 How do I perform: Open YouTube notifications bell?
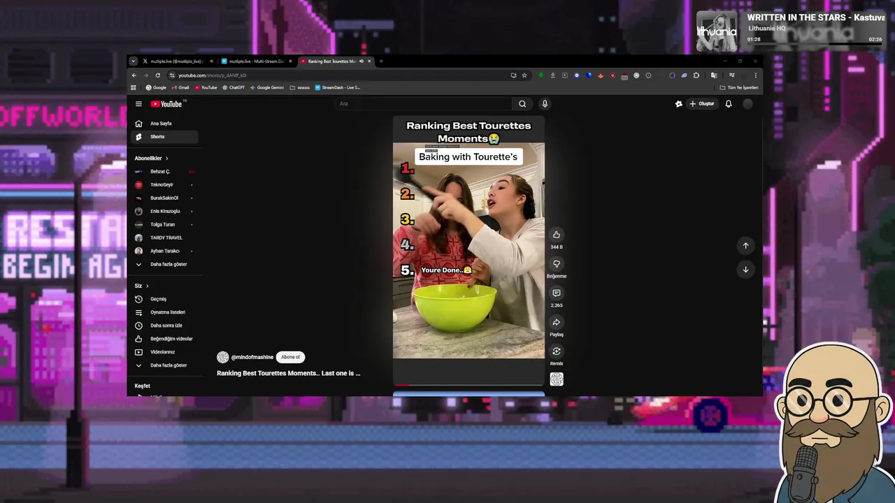click(x=729, y=104)
